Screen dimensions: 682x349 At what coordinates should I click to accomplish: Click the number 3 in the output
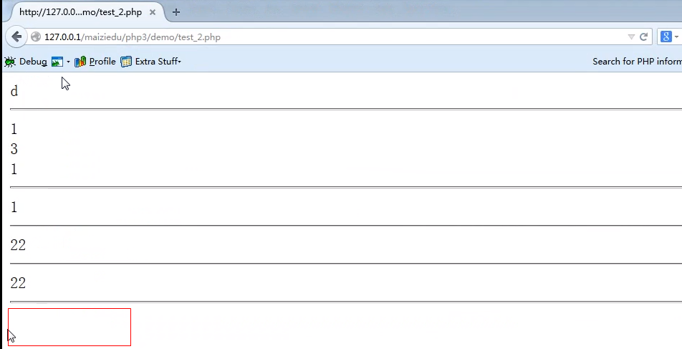[14, 149]
